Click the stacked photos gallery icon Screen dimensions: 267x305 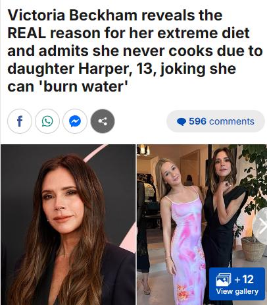tap(224, 279)
